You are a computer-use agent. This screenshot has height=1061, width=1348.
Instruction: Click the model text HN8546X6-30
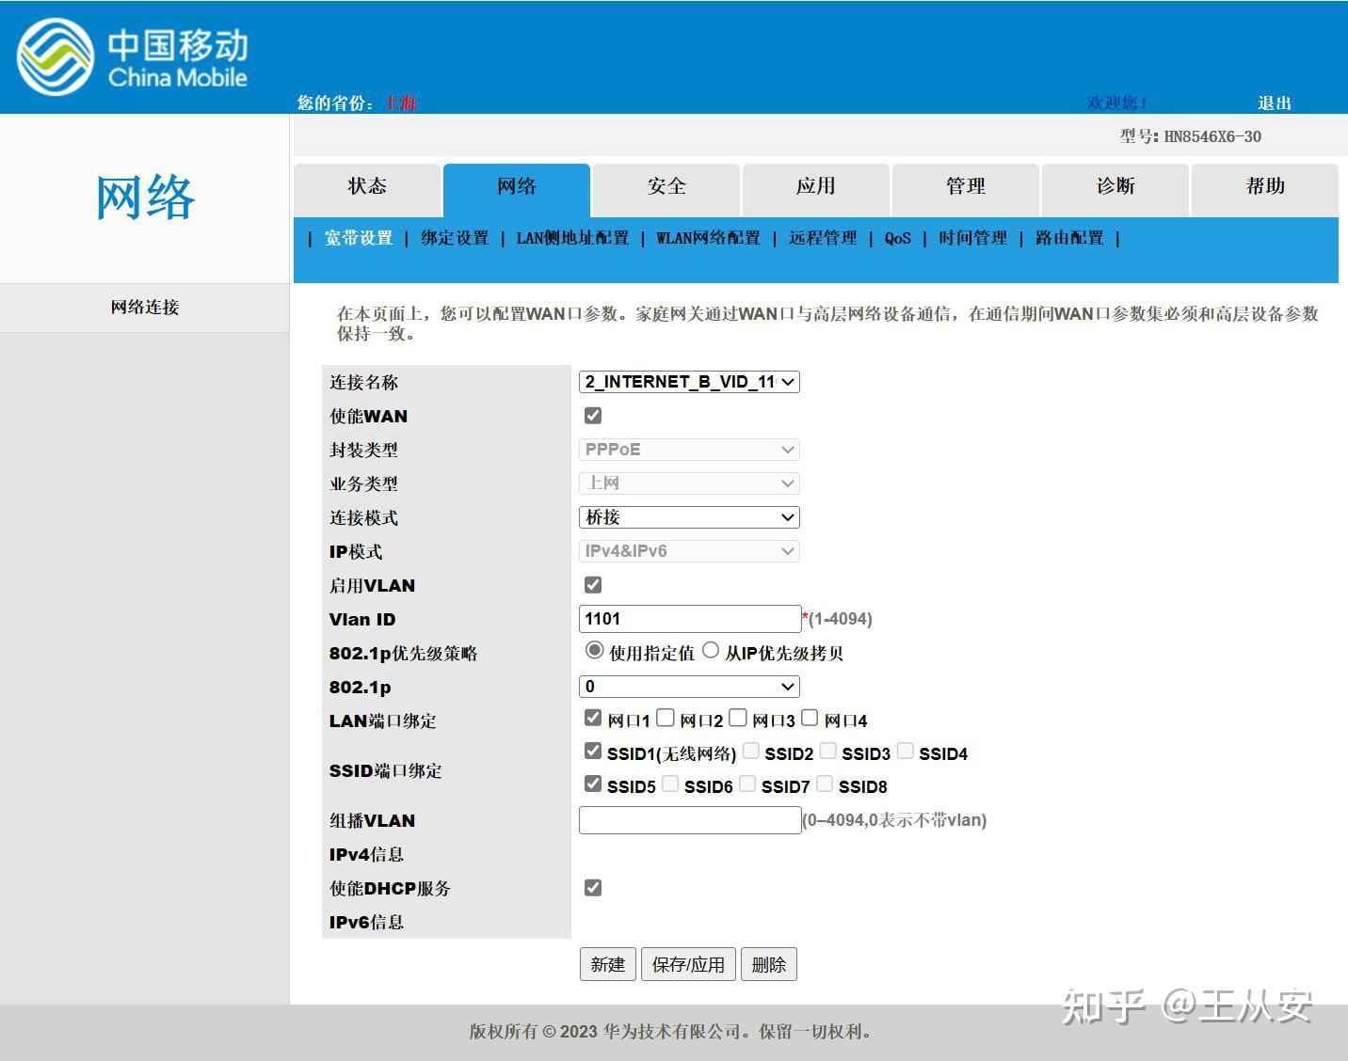coord(1212,136)
